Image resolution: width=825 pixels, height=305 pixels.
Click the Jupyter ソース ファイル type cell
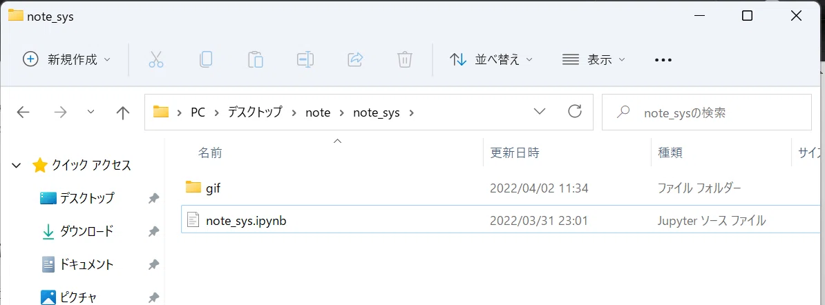712,221
